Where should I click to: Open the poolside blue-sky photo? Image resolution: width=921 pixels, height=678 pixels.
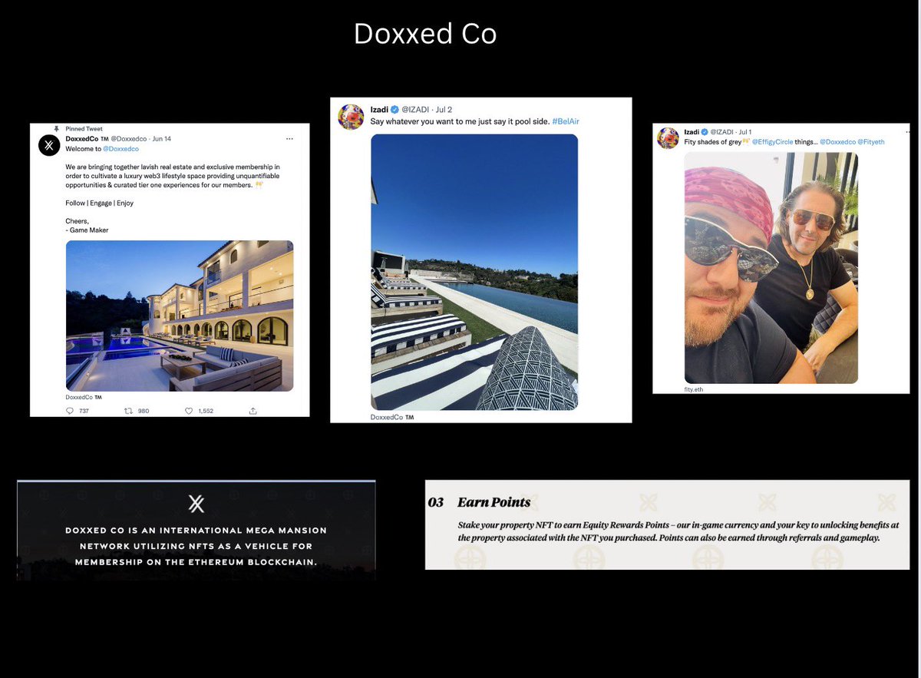(x=474, y=272)
